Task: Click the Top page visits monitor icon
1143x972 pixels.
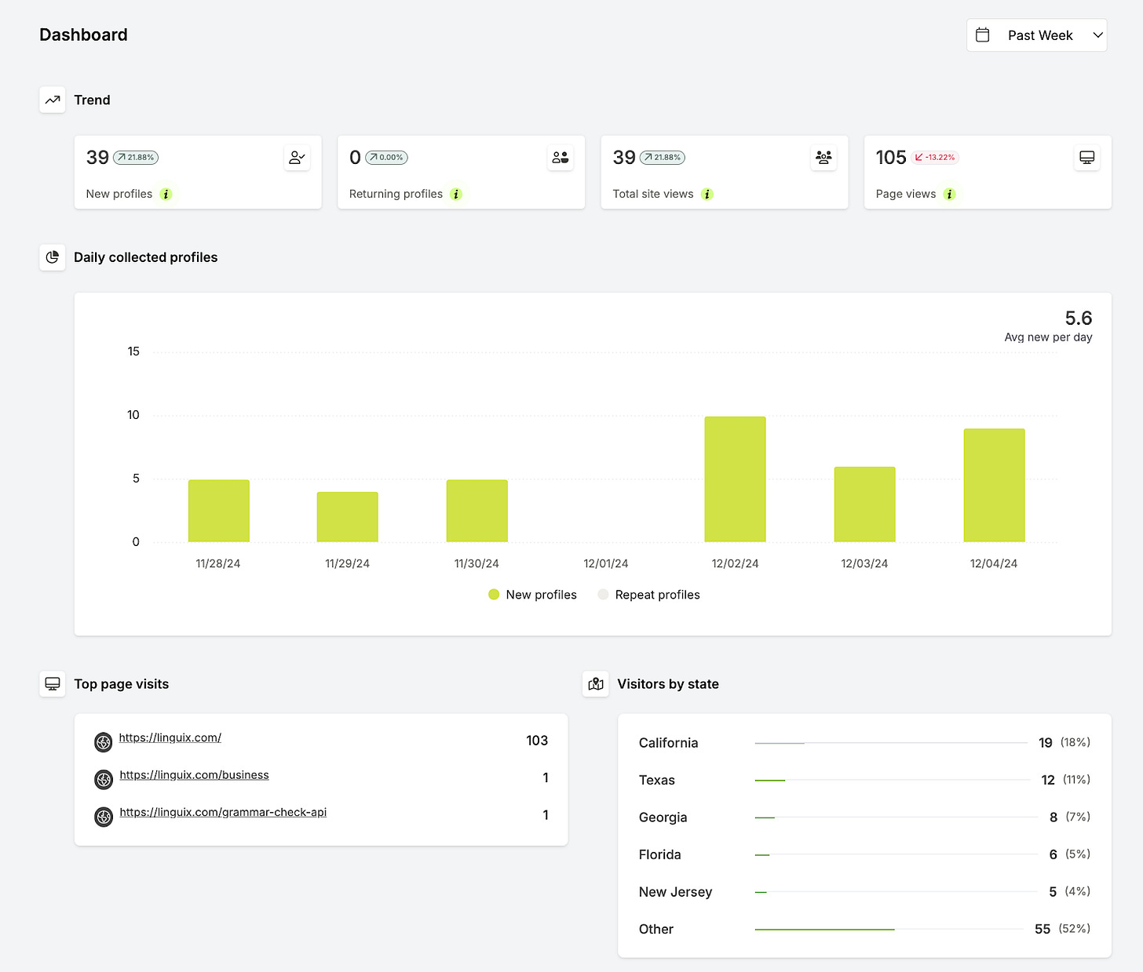Action: point(53,684)
